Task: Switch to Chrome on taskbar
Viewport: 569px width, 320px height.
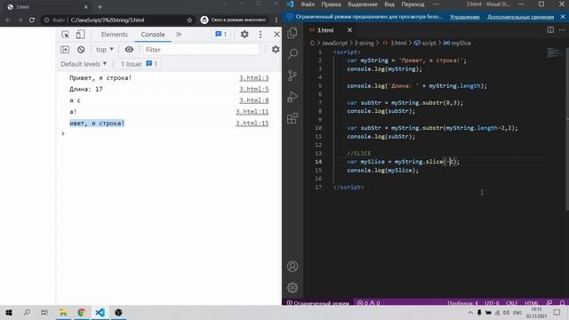Action: (x=82, y=312)
